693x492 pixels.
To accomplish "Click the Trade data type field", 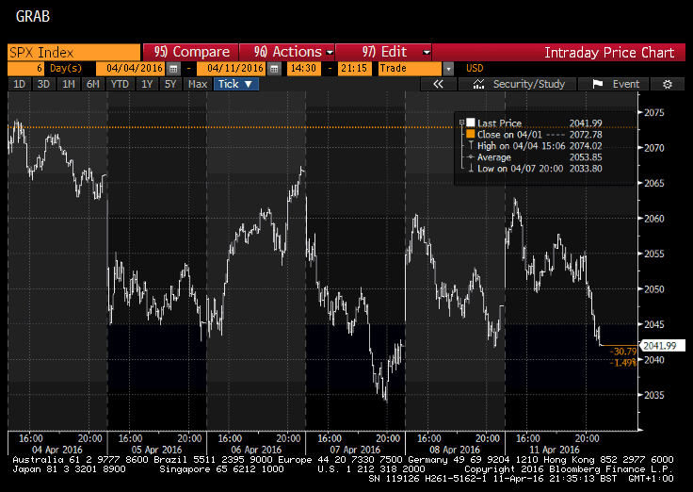I will pyautogui.click(x=410, y=69).
